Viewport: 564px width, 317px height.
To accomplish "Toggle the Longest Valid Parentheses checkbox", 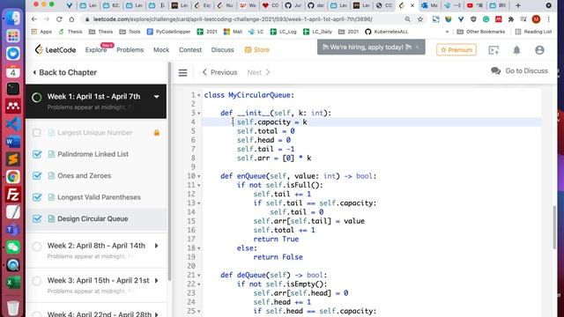I will tap(37, 197).
